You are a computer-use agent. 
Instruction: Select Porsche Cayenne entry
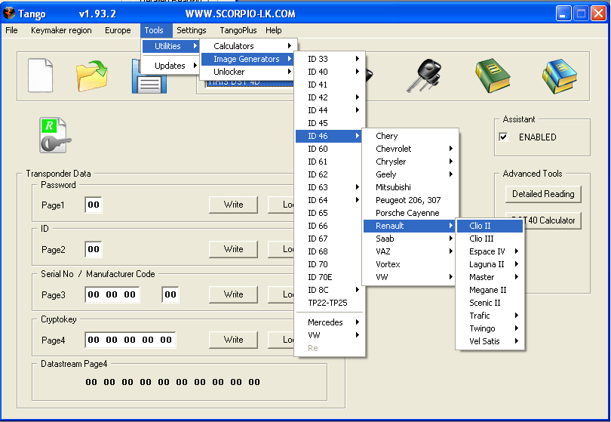(x=410, y=213)
